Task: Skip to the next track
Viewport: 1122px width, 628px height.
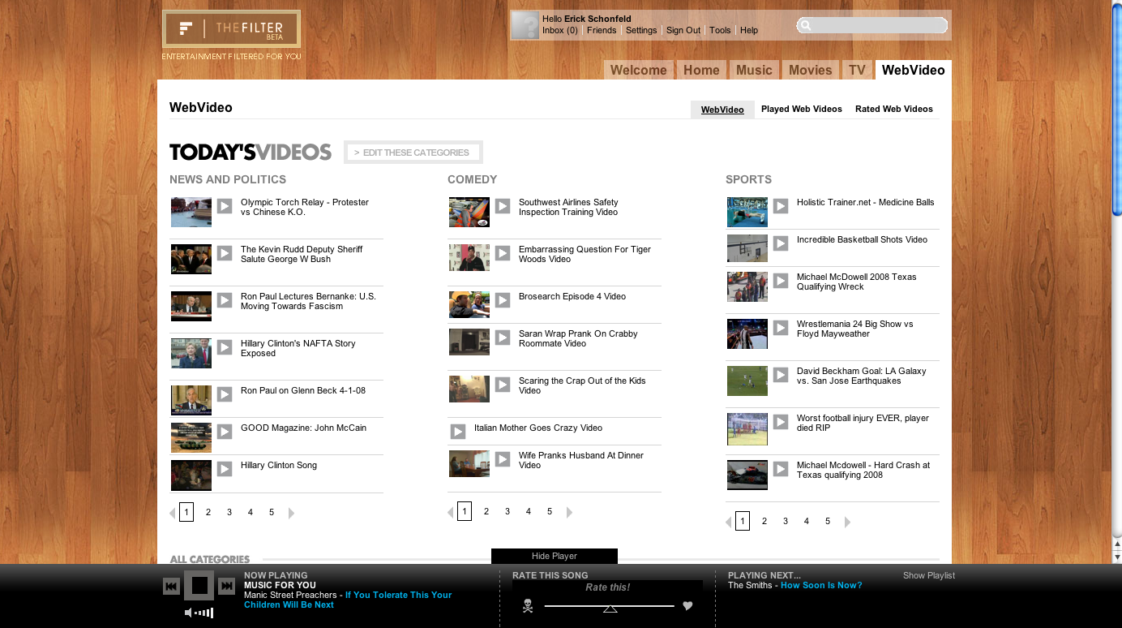Action: (x=227, y=586)
